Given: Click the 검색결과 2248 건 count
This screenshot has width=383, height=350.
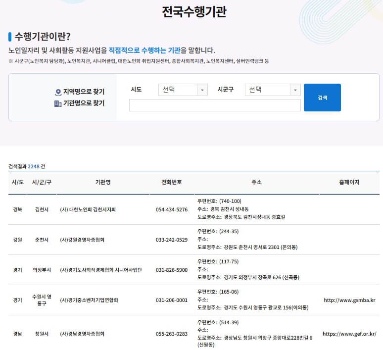Looking at the screenshot, I should [x=27, y=166].
